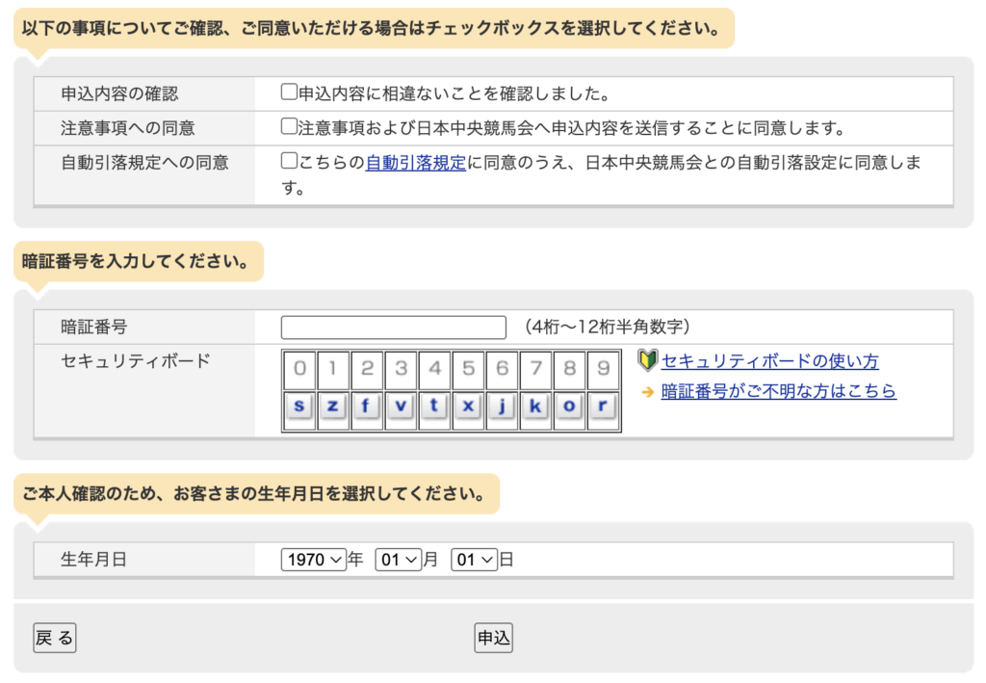The height and width of the screenshot is (683, 986).
Task: Click the 申込 submit button
Action: coord(494,638)
